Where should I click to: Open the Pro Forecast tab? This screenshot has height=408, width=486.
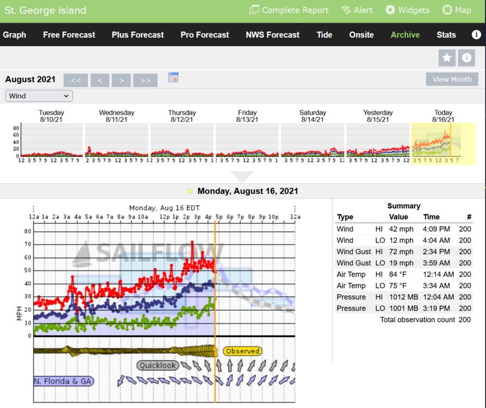204,35
